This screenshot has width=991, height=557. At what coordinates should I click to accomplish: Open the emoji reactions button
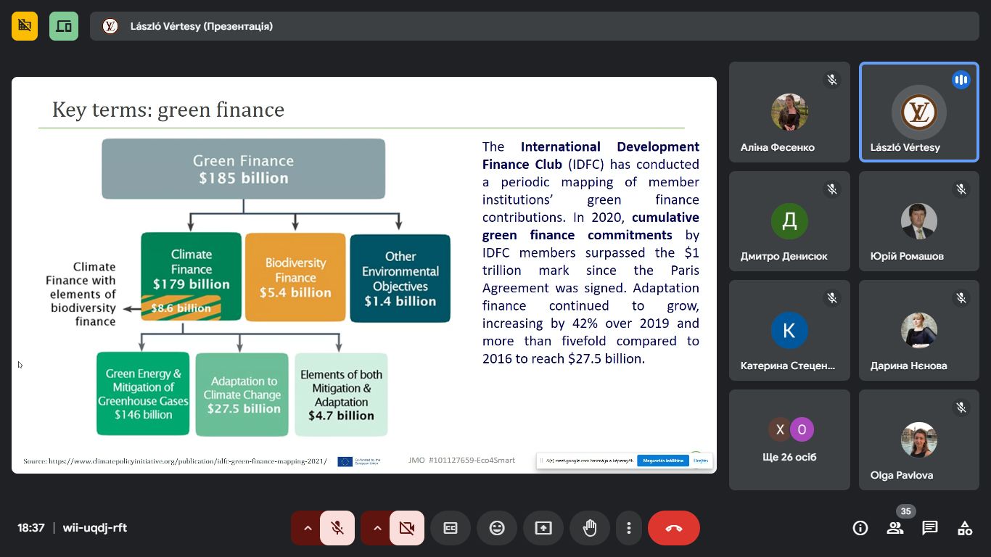coord(497,528)
